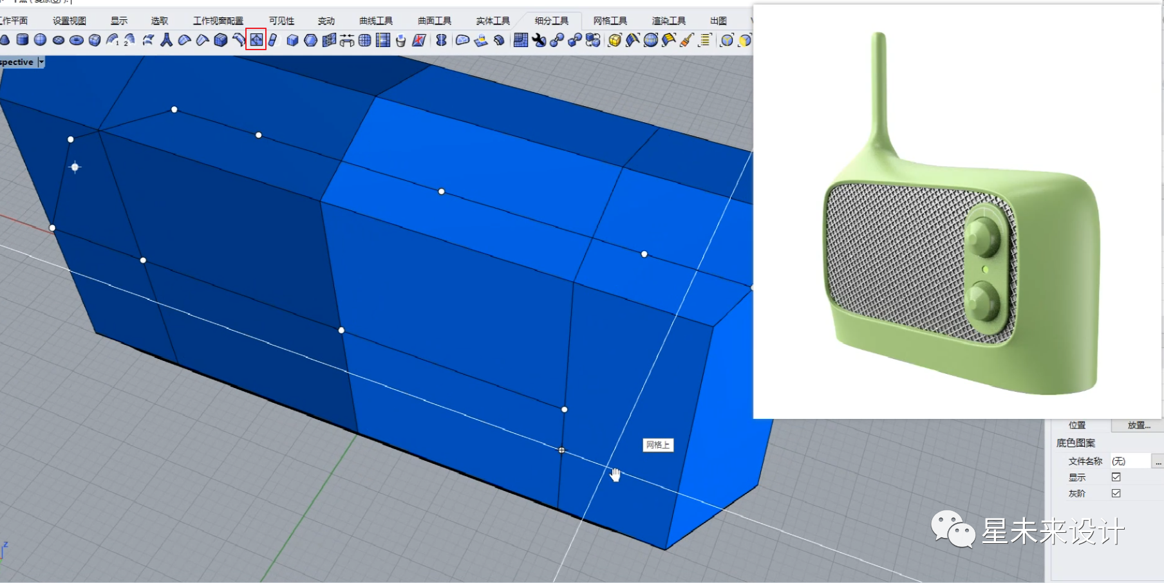Click the 放置... button
Image resolution: width=1164 pixels, height=583 pixels.
(x=1138, y=425)
